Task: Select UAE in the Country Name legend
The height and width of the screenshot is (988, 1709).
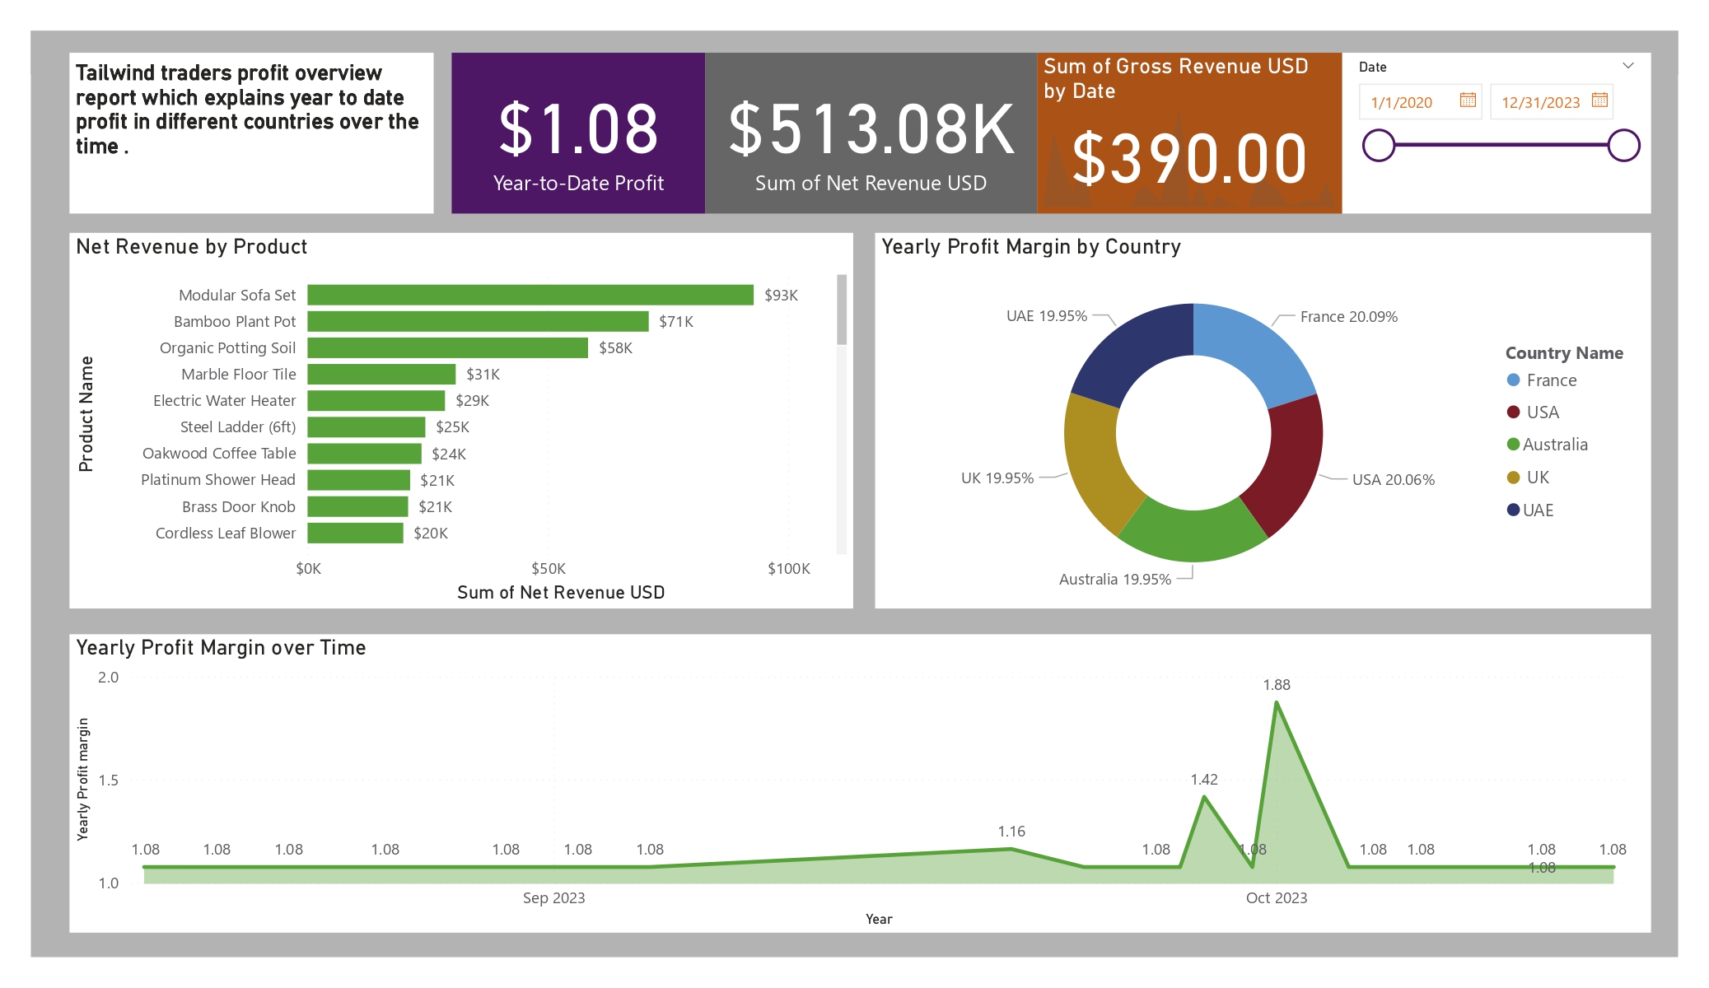Action: coord(1530,510)
